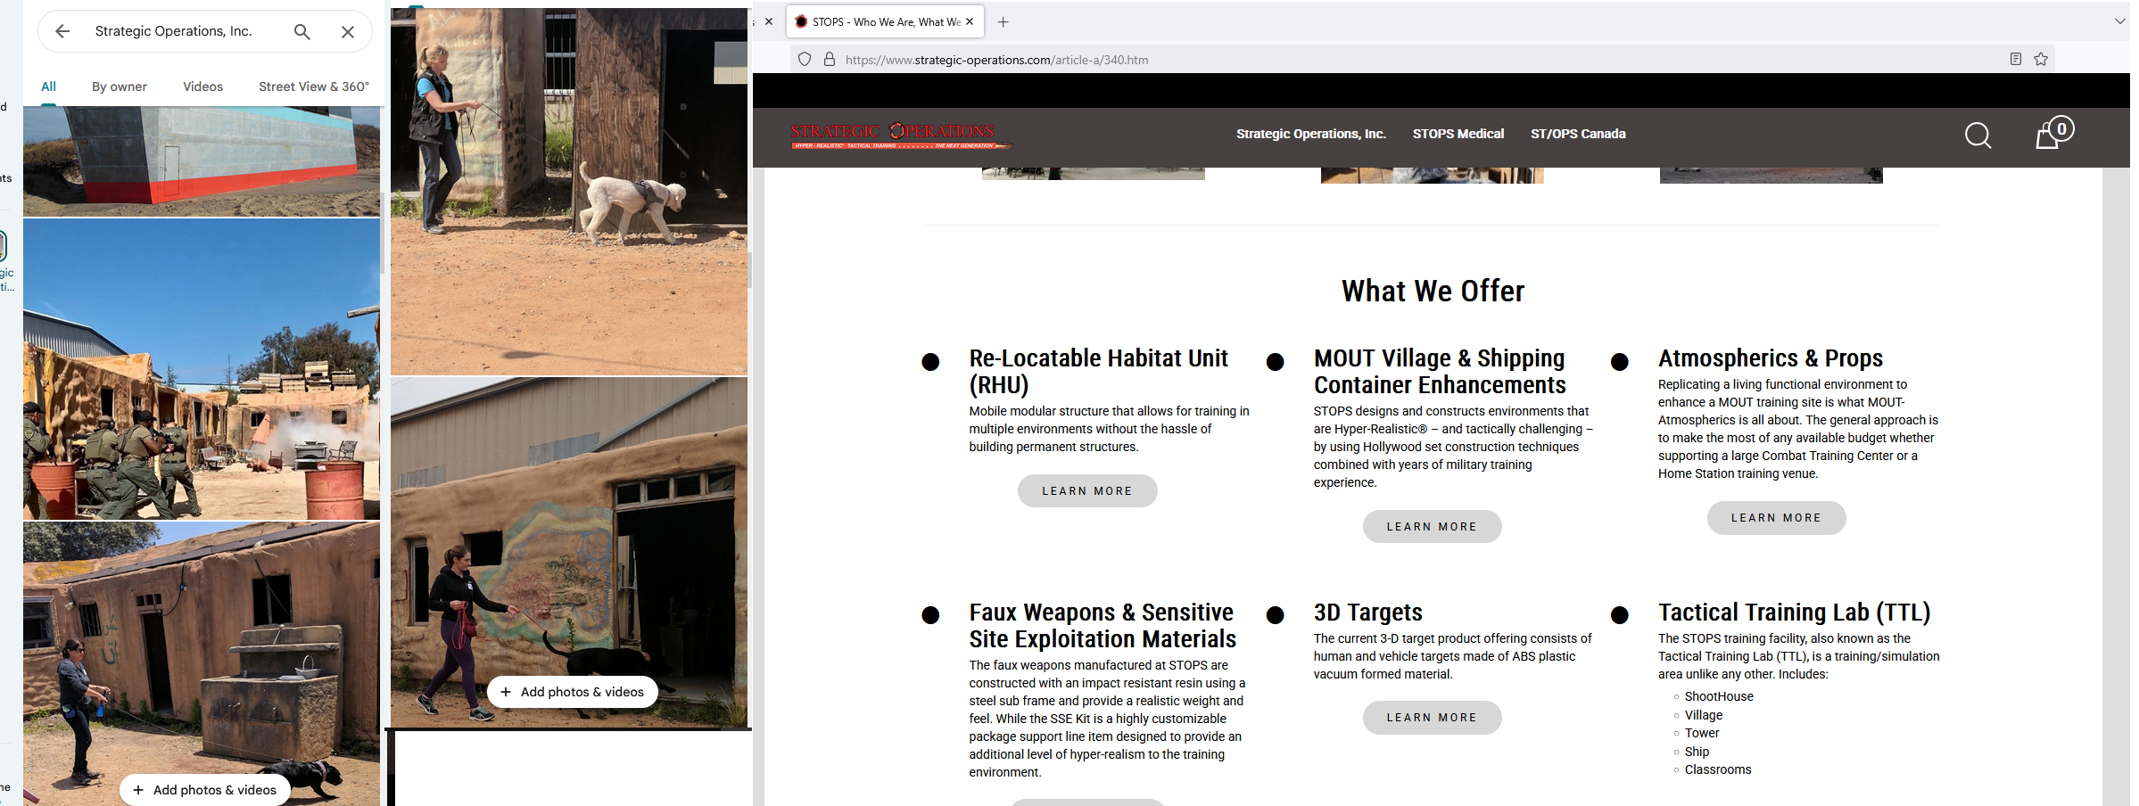Close the tab left of STOPS tab
2139x806 pixels.
[769, 21]
